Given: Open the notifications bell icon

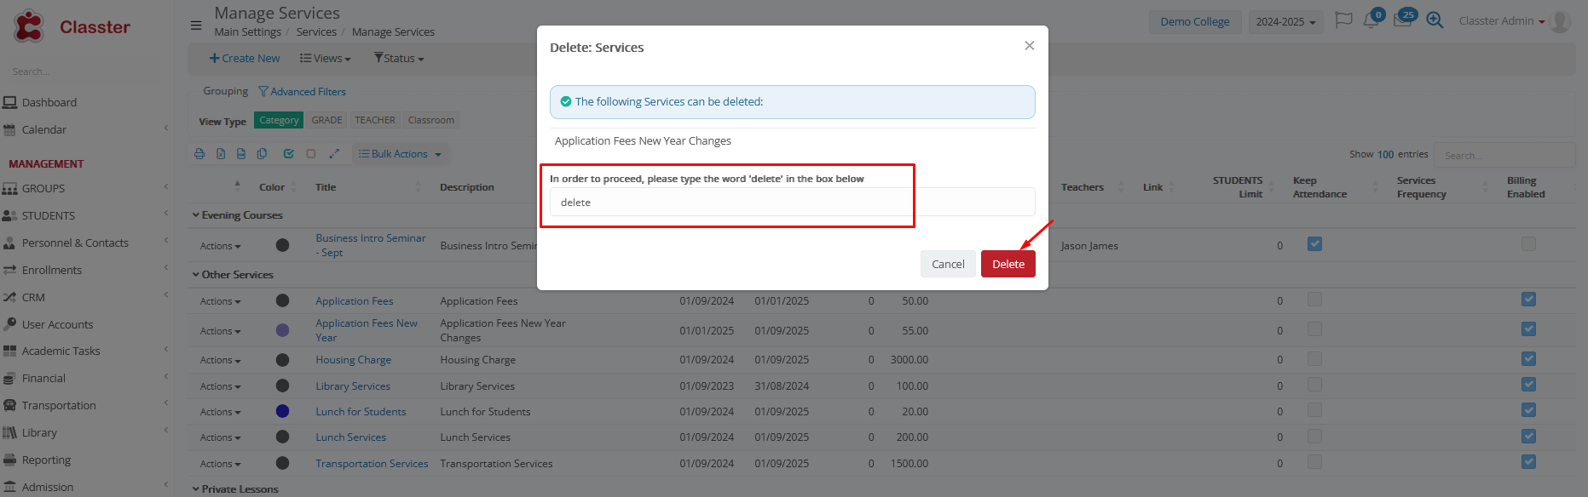Looking at the screenshot, I should tap(1371, 20).
